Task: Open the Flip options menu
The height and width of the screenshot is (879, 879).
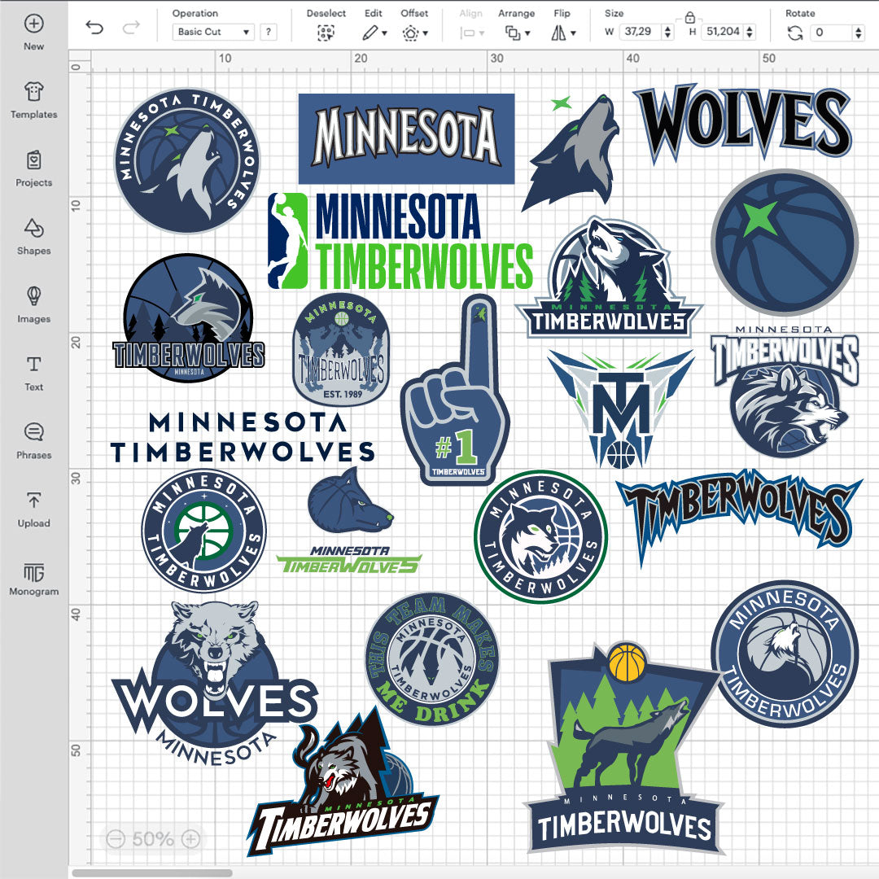Action: click(562, 33)
